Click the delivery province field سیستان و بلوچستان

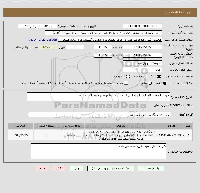click(x=142, y=63)
